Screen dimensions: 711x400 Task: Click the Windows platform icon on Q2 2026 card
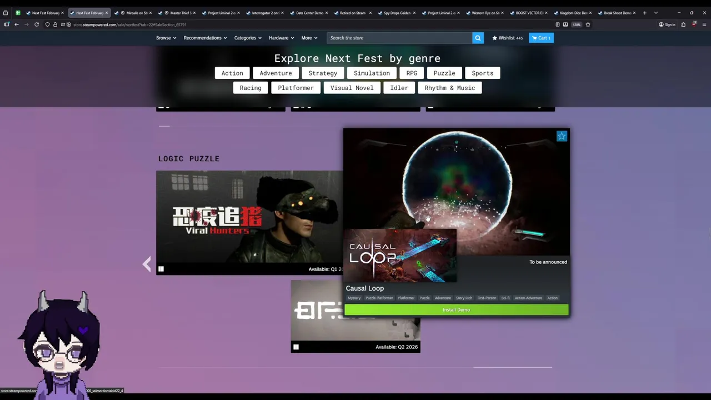296,347
